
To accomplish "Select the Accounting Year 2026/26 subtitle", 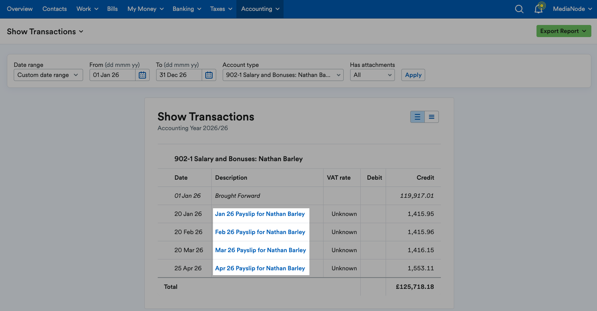I will click(193, 128).
